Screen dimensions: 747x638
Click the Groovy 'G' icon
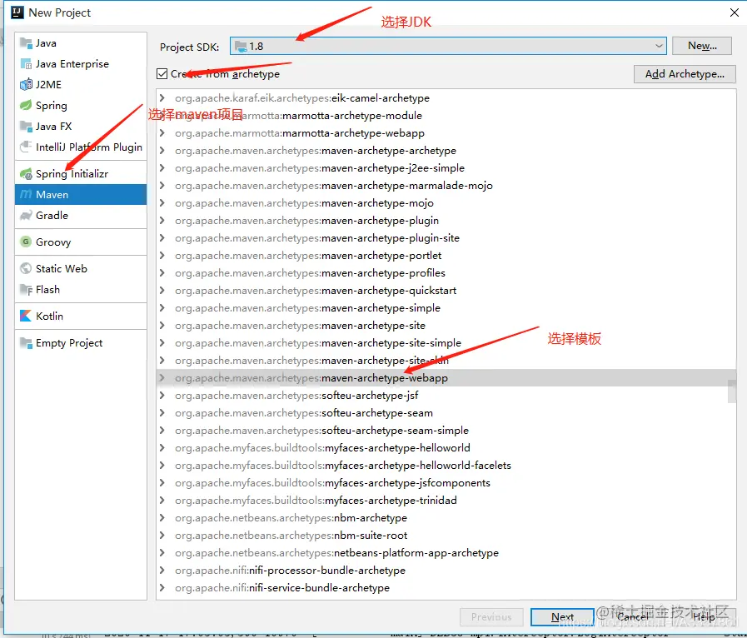(x=26, y=242)
